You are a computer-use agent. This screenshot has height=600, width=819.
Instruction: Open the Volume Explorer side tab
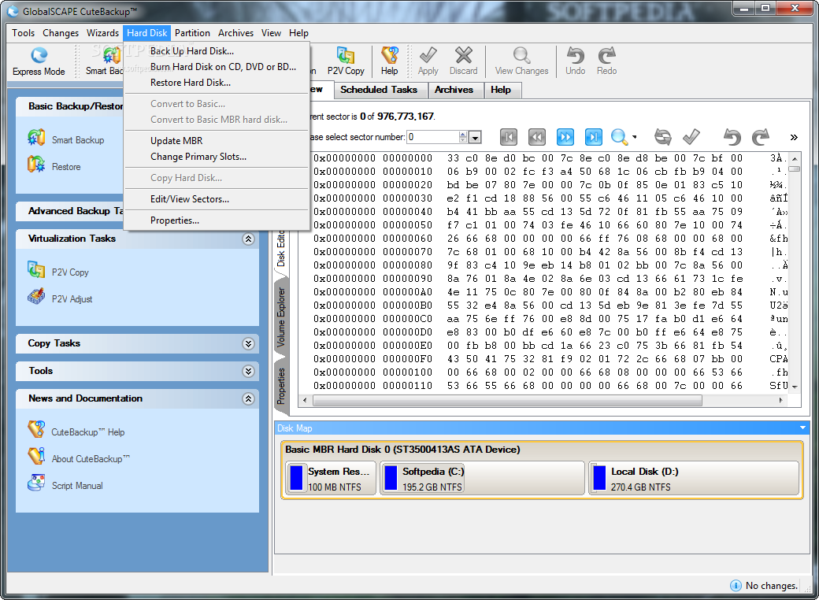click(281, 317)
